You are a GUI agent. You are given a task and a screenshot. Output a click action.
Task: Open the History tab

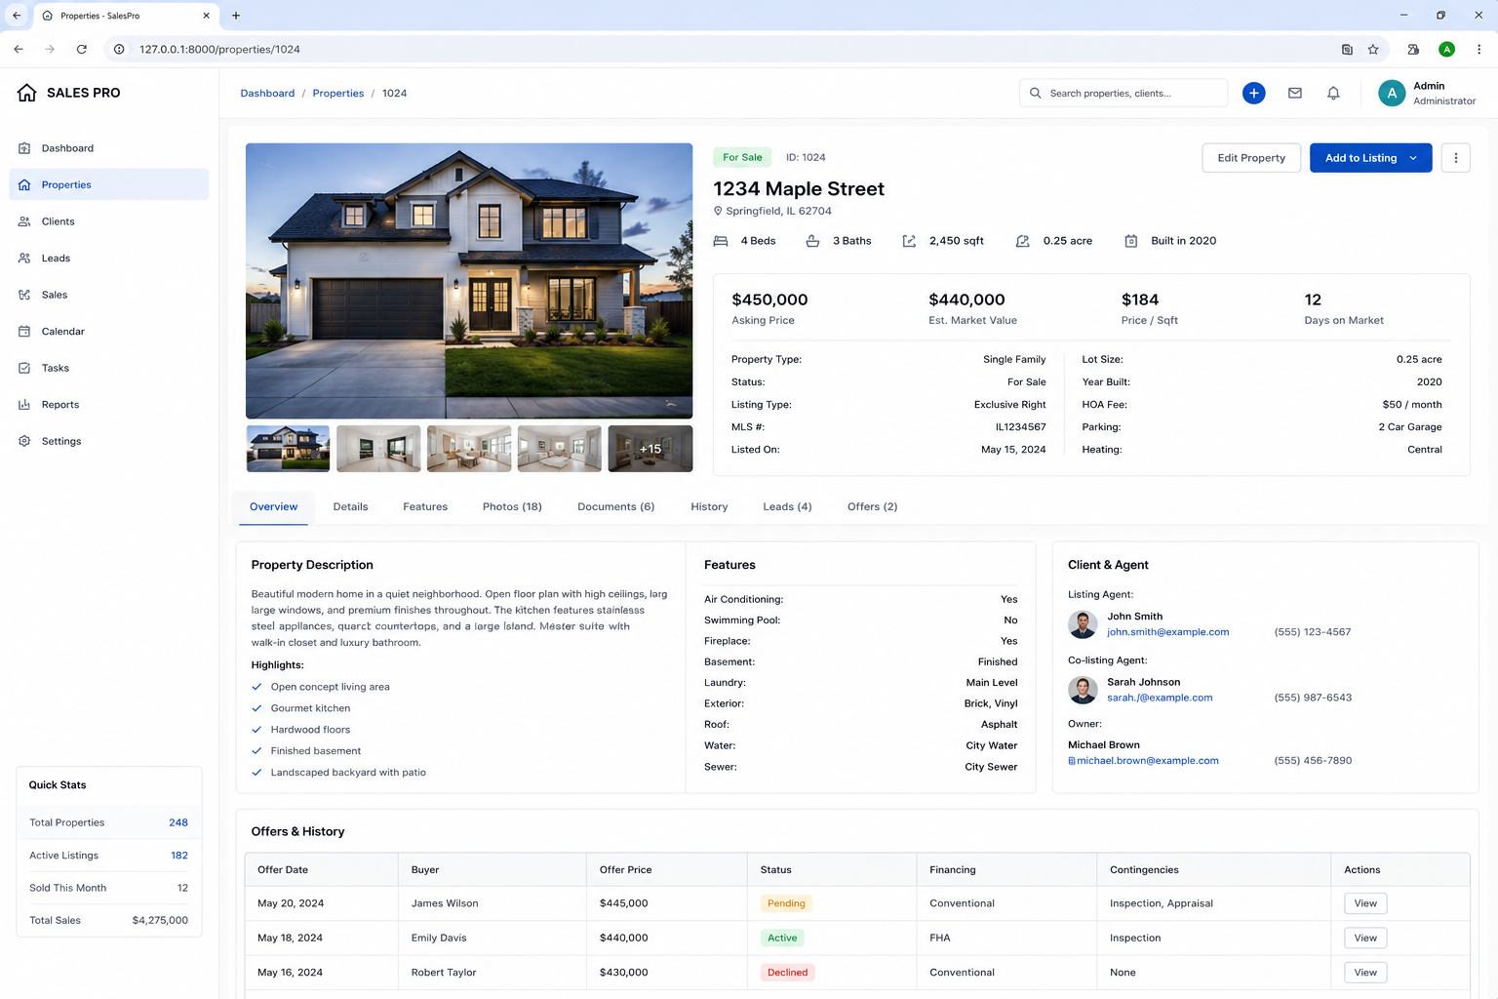click(709, 506)
